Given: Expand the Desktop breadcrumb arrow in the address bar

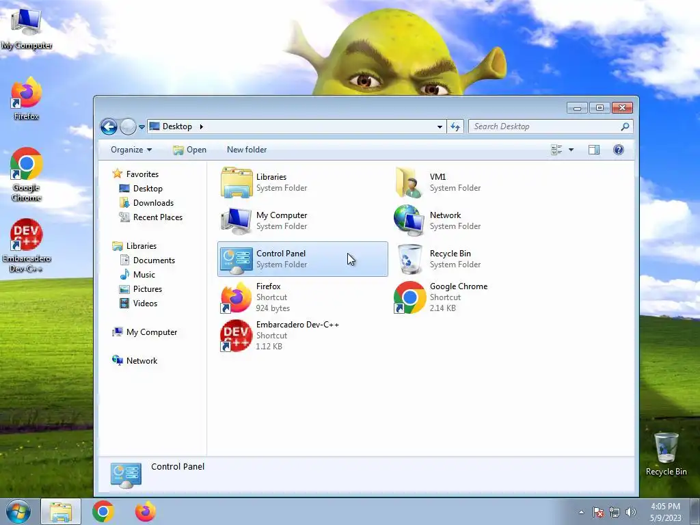Looking at the screenshot, I should (202, 126).
